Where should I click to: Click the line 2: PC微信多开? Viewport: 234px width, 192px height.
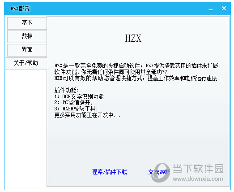[x=73, y=103]
